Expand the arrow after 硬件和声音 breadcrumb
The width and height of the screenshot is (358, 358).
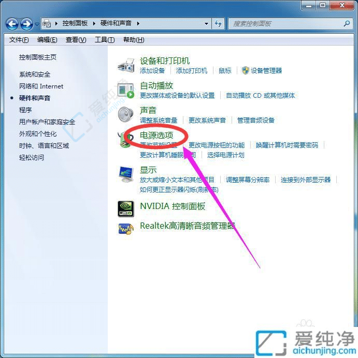click(x=138, y=23)
